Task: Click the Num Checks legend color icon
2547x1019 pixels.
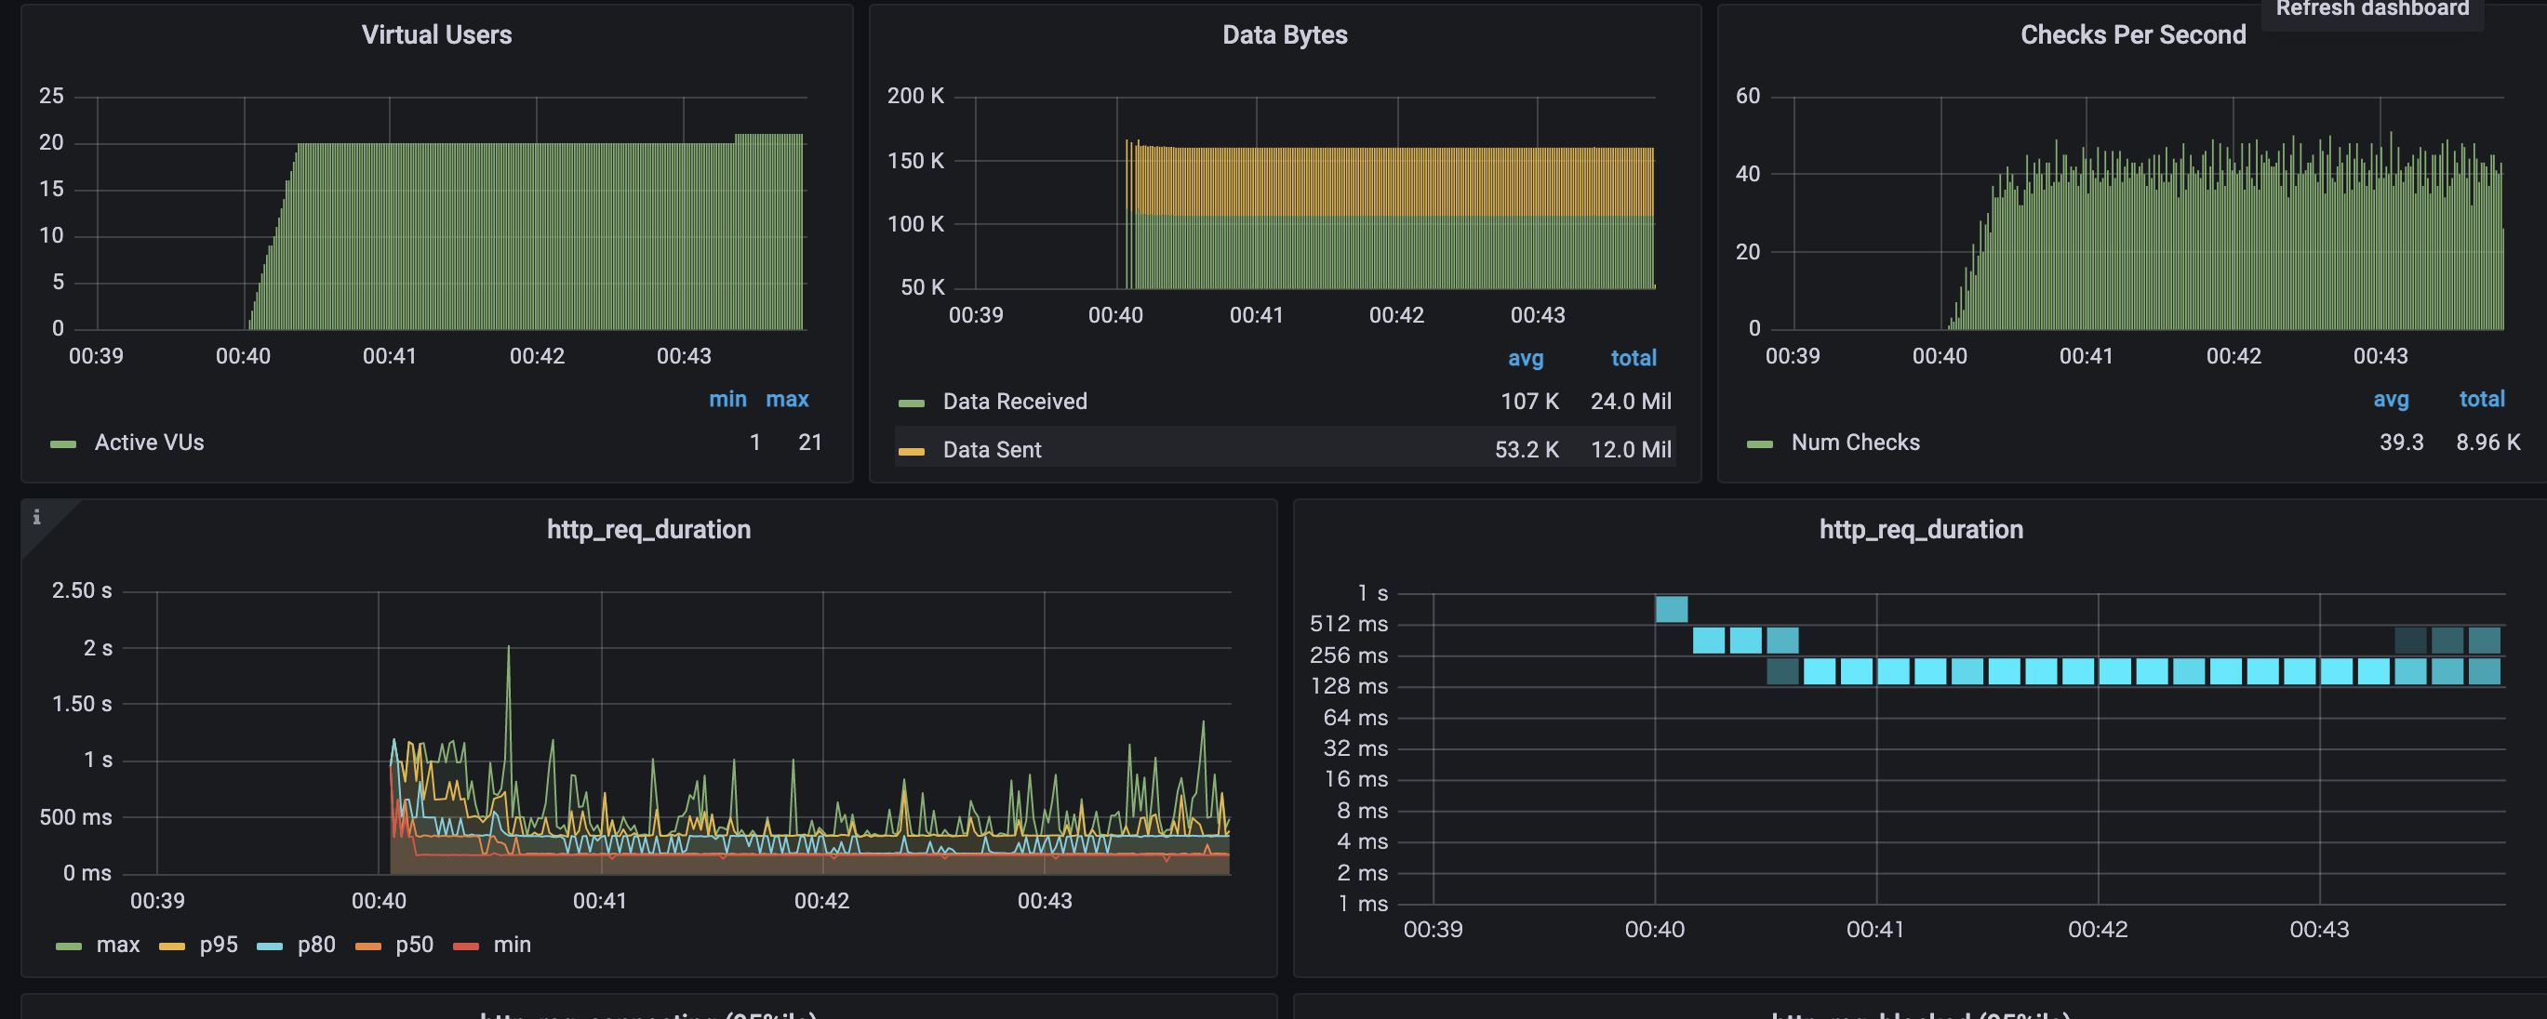Action: [x=1759, y=443]
